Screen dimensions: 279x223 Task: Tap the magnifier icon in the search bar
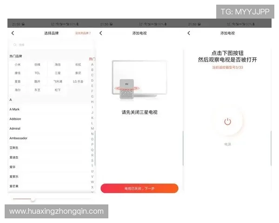tap(15, 45)
